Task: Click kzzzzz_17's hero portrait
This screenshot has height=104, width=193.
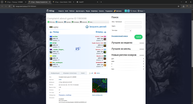Action: click(x=105, y=52)
